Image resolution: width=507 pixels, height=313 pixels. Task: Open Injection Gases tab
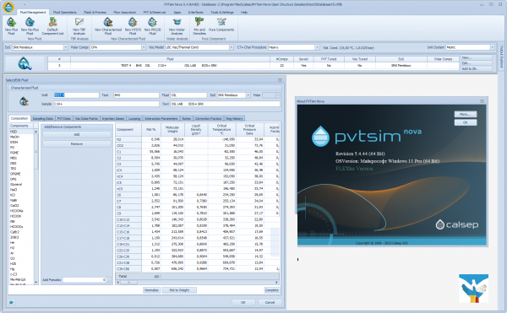click(113, 119)
